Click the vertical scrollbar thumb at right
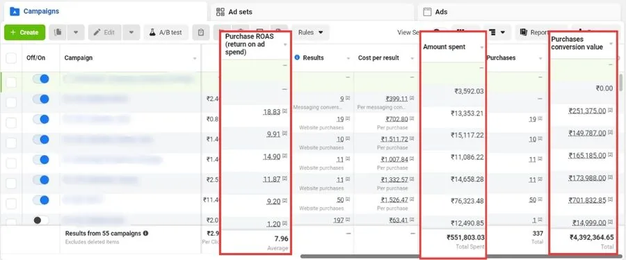 tap(621, 82)
